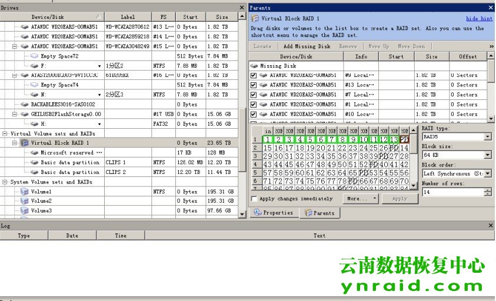
Task: Enable Apply changes immediately checkbox
Action: click(254, 199)
